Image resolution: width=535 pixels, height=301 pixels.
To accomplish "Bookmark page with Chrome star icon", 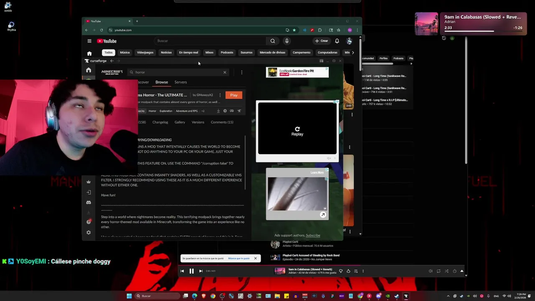I will (x=294, y=30).
